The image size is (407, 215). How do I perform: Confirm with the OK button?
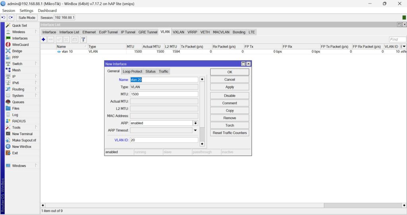click(230, 72)
